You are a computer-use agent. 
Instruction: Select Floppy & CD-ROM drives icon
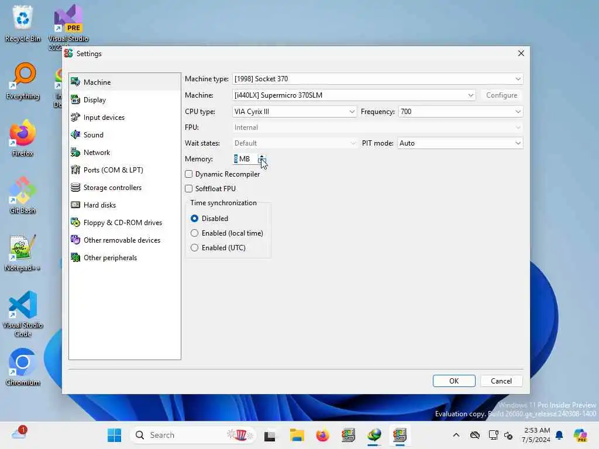tap(75, 223)
